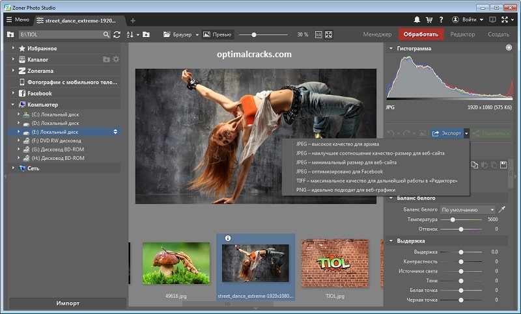
Task: Switch to the Редактор module tab
Action: (x=462, y=34)
